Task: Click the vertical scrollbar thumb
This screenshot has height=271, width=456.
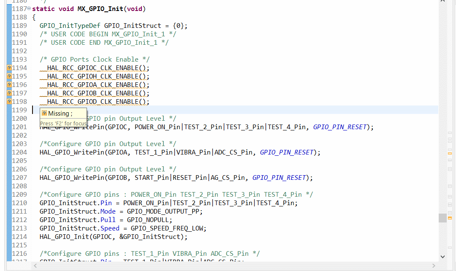Action: 442,218
